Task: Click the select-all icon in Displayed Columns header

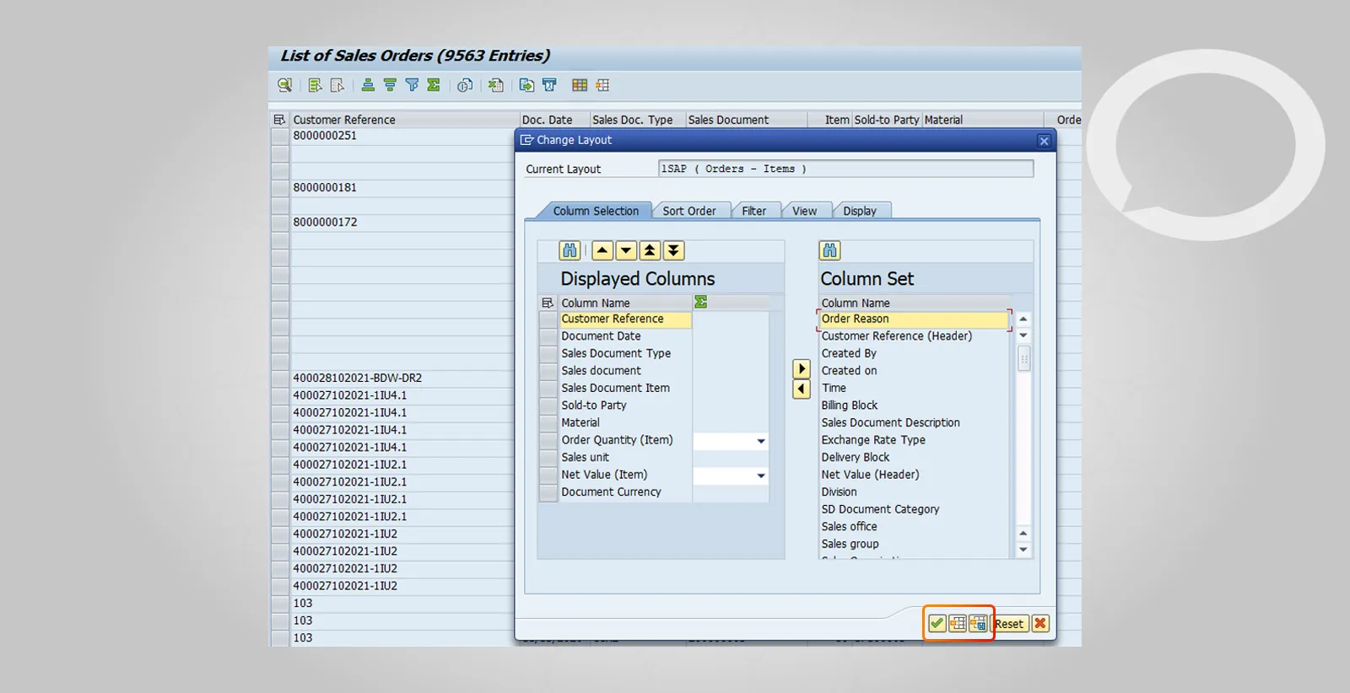Action: click(x=548, y=303)
